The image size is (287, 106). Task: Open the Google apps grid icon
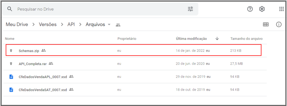(x=281, y=9)
